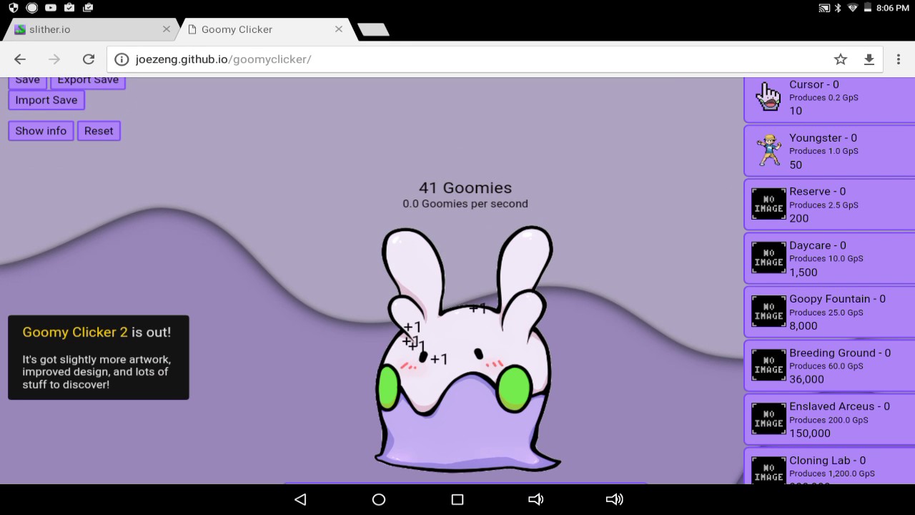This screenshot has height=515, width=915.
Task: Close the Goomy Clicker tab
Action: (x=339, y=29)
